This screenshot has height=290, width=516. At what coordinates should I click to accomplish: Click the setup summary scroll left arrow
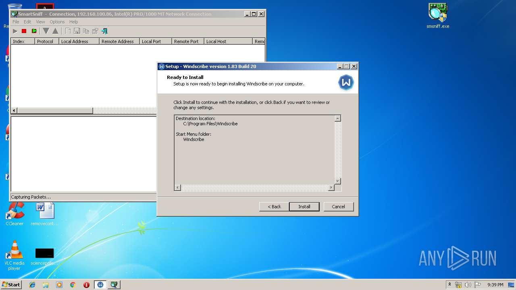[178, 188]
